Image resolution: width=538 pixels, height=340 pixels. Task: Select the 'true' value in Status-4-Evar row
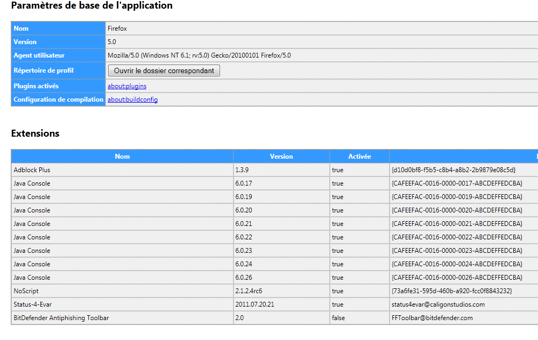[x=338, y=304]
